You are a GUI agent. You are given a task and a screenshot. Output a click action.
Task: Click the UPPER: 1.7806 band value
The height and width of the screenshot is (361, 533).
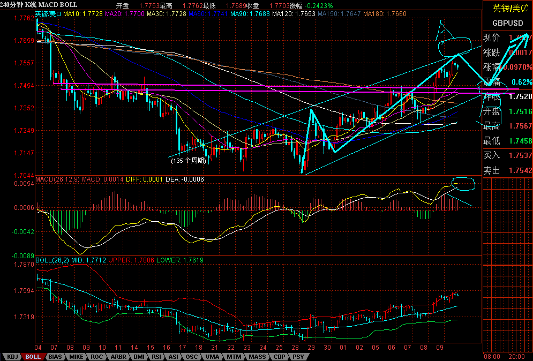click(131, 260)
